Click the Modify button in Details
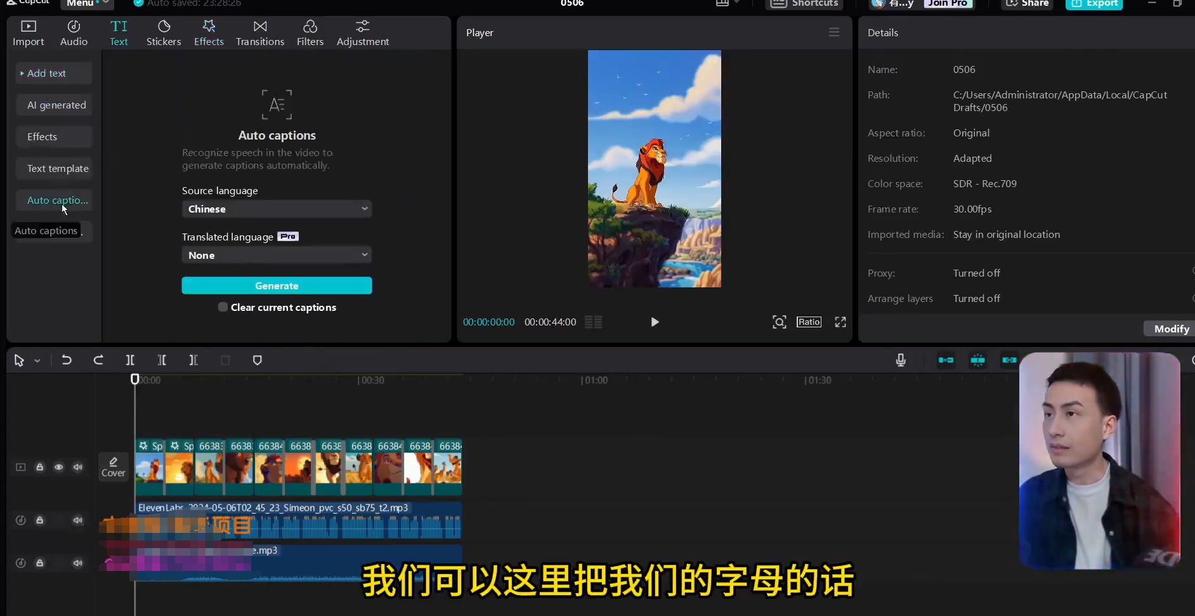The height and width of the screenshot is (616, 1195). tap(1171, 329)
